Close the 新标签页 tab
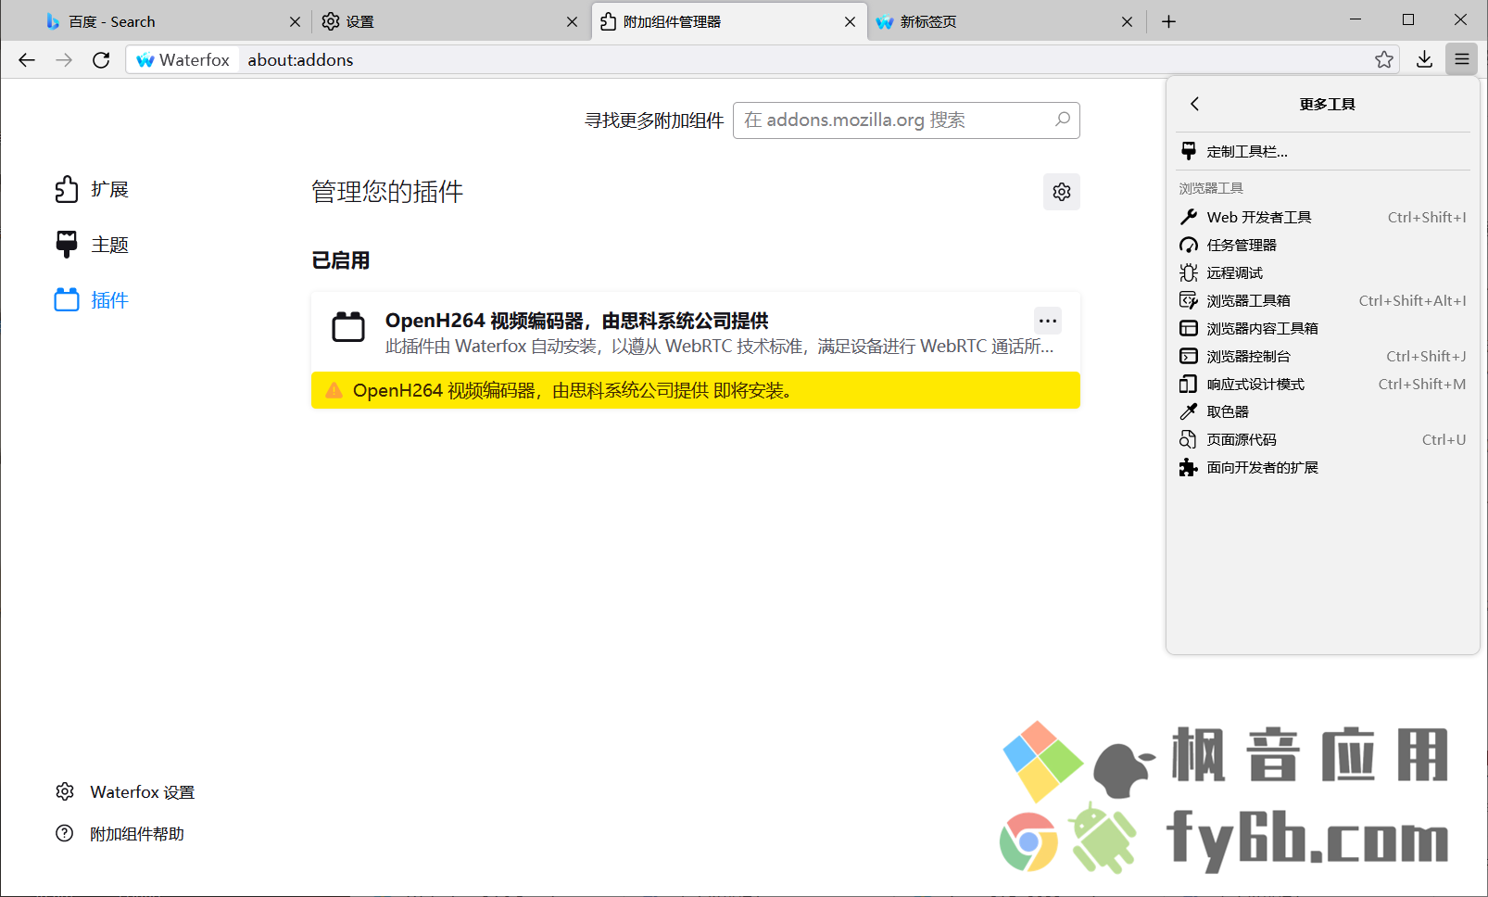The height and width of the screenshot is (897, 1488). [1127, 21]
